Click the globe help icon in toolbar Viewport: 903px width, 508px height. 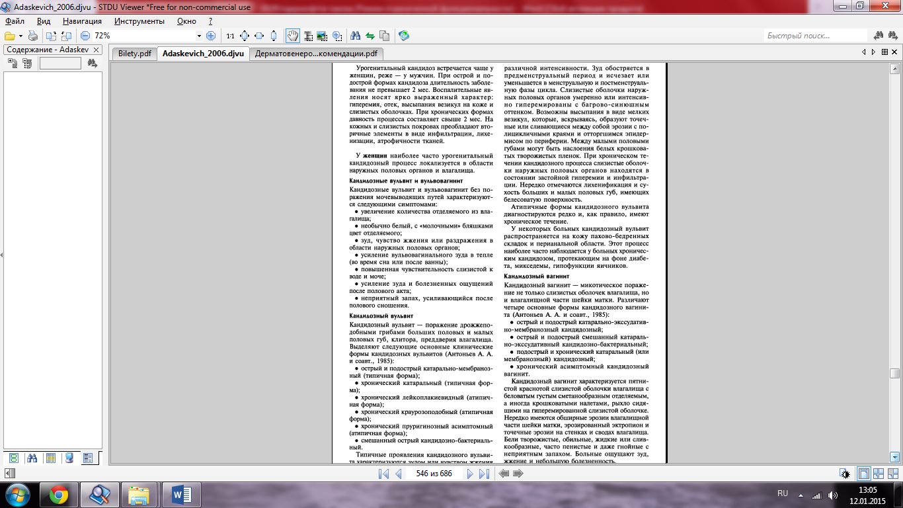pos(404,36)
